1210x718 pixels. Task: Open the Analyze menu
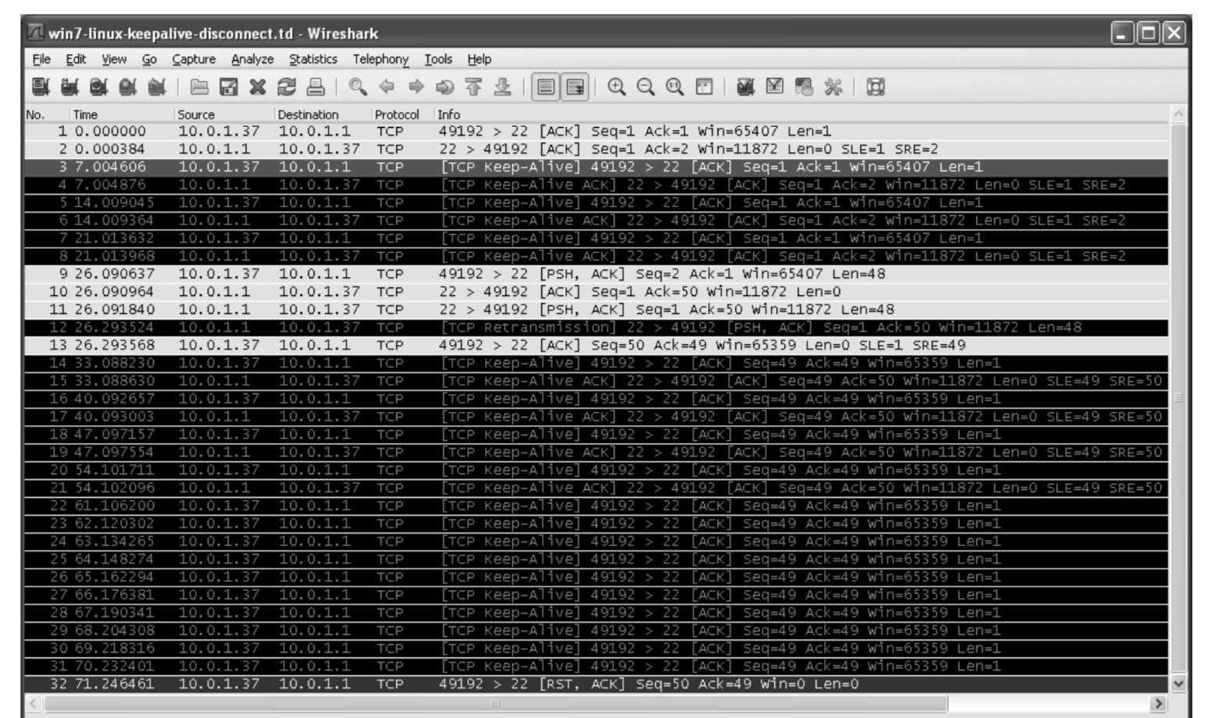253,59
